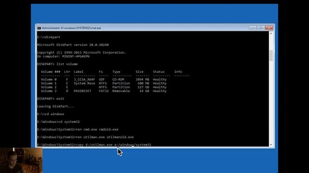Click the 'Volume ###' column header
The image size is (309, 173).
[51, 72]
